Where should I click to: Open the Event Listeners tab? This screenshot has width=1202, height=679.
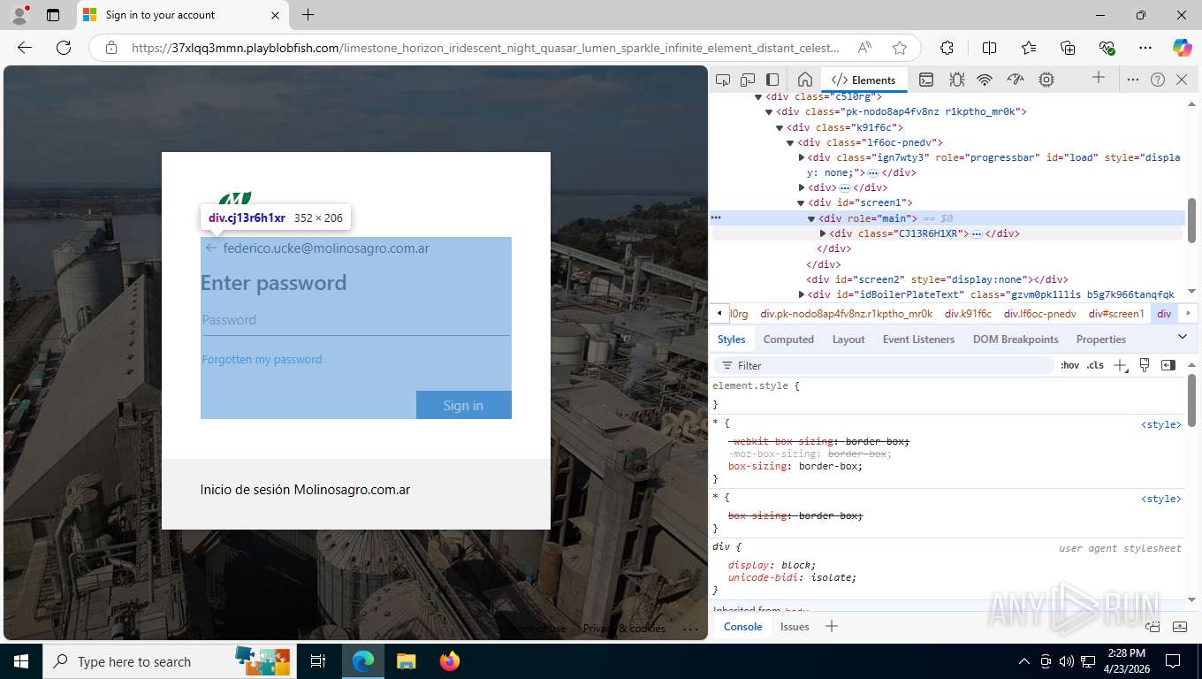(918, 339)
